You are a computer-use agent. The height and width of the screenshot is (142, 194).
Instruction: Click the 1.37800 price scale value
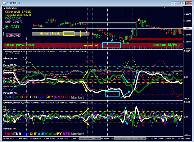[x=188, y=49]
